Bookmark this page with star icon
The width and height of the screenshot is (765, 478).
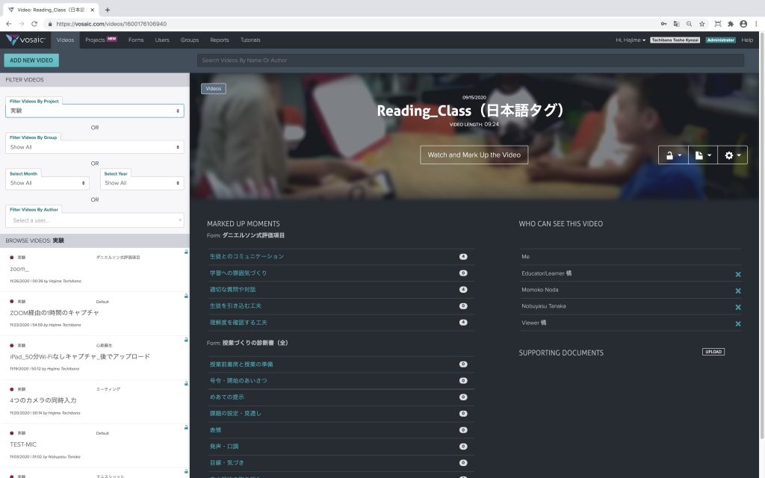pyautogui.click(x=701, y=23)
